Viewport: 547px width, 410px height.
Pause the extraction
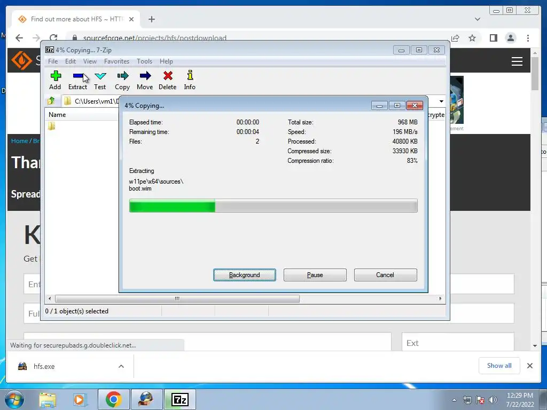coord(315,275)
